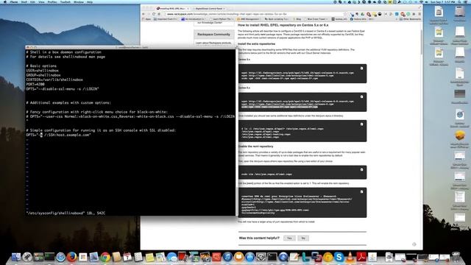Open Safari from the Dock

click(x=60, y=257)
